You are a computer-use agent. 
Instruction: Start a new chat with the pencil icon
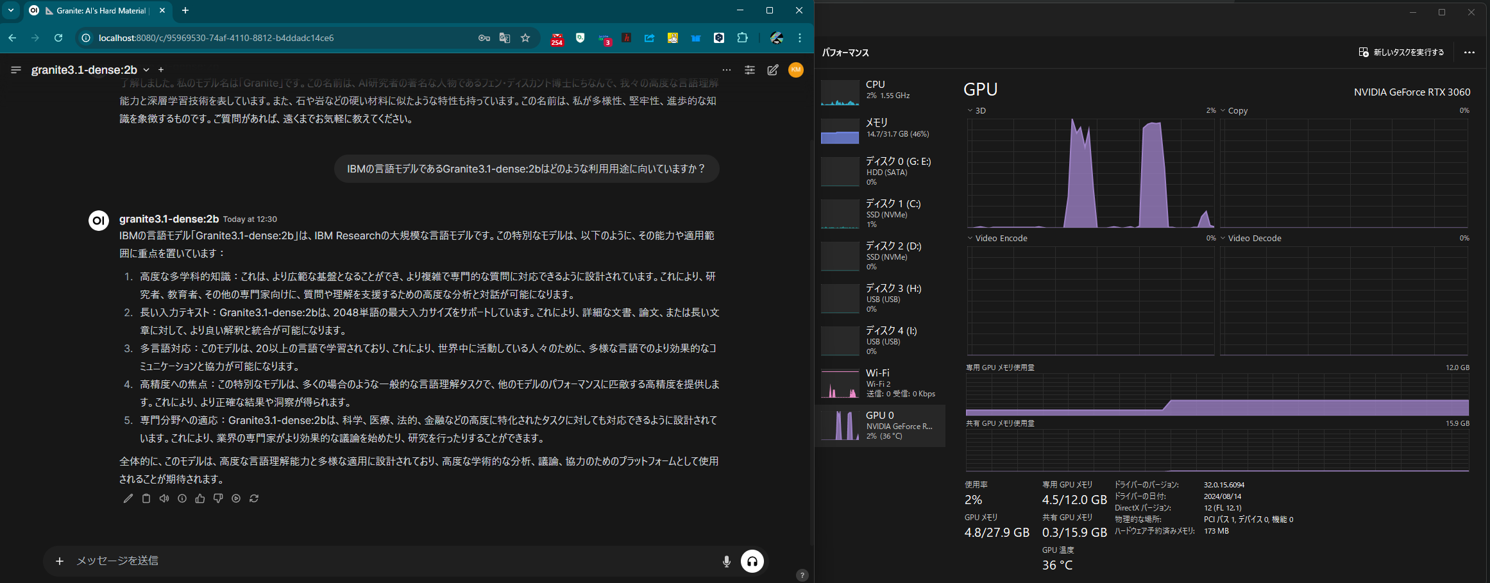coord(773,70)
